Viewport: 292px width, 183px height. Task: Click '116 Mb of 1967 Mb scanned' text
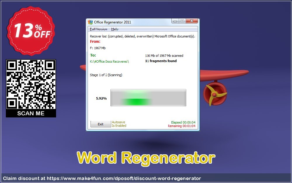point(164,56)
